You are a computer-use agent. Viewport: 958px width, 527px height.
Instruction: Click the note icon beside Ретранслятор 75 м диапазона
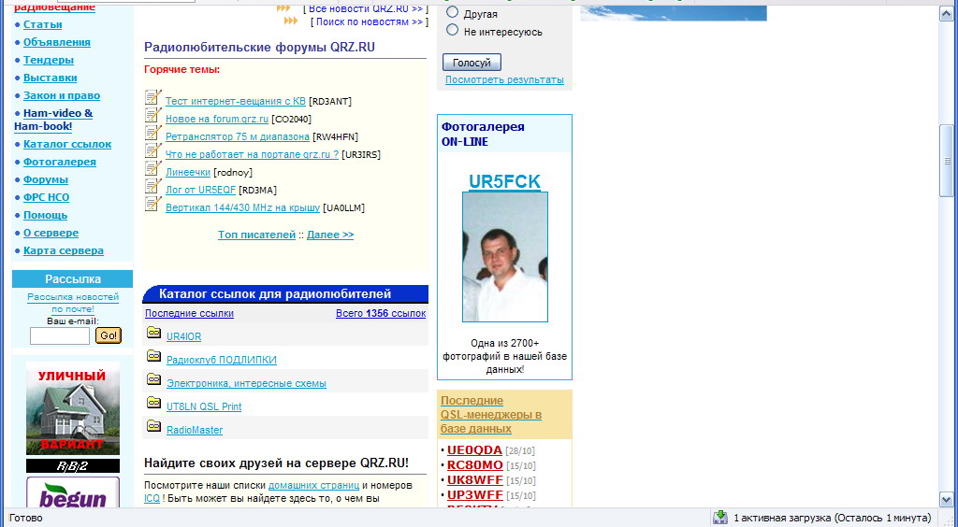click(x=153, y=133)
